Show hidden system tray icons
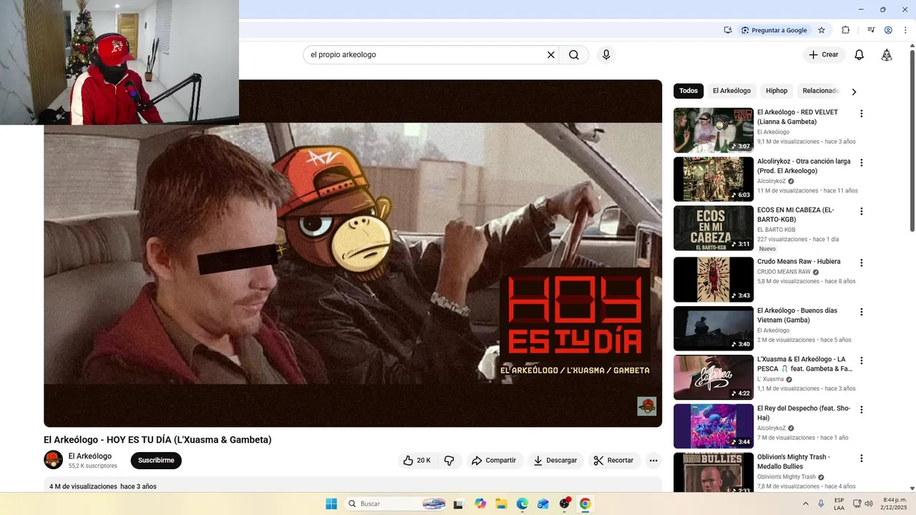 pyautogui.click(x=806, y=504)
